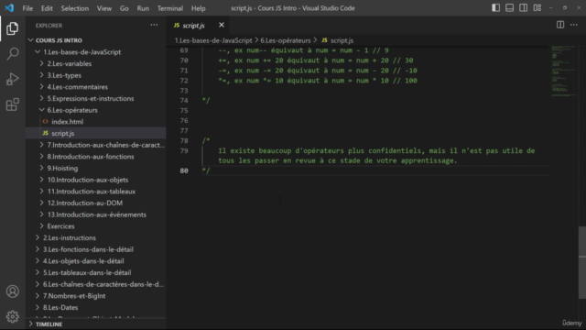Split the editor right
Image resolution: width=586 pixels, height=330 pixels.
pyautogui.click(x=560, y=25)
